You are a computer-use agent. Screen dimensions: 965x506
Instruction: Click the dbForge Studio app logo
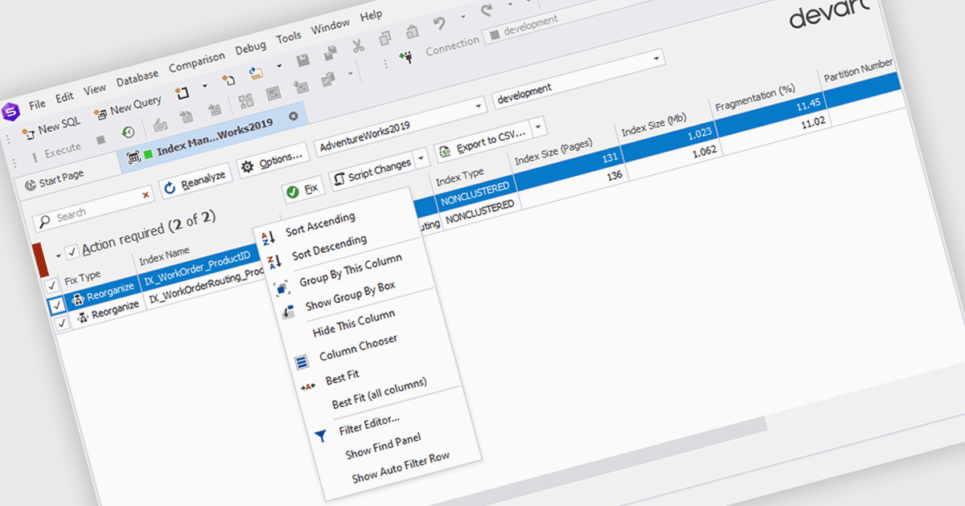[x=10, y=111]
